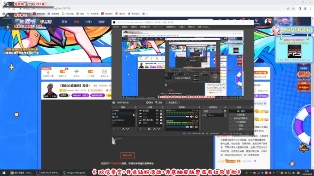Open the 编辑(E) Edit menu in OBS
The height and width of the screenshot is (176, 314).
(125, 27)
